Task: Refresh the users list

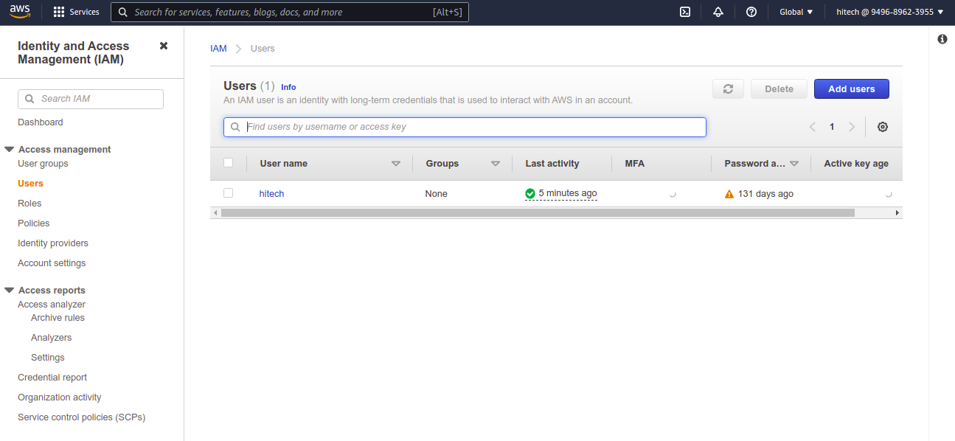Action: coord(728,88)
